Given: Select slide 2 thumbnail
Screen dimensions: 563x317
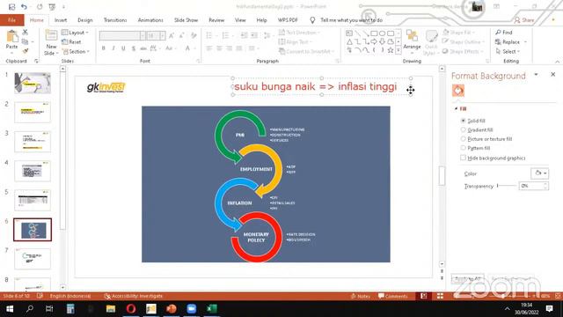Looking at the screenshot, I should click(x=33, y=112).
